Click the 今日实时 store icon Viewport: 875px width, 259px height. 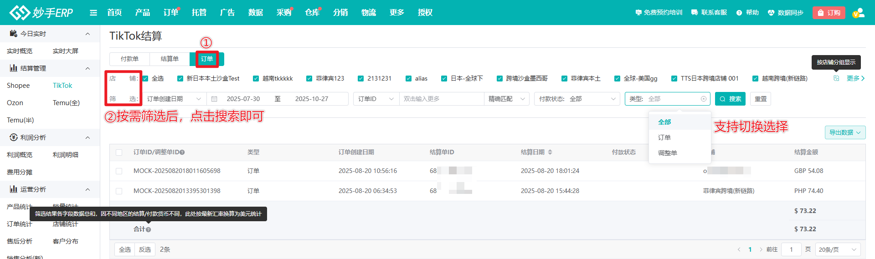(x=14, y=34)
